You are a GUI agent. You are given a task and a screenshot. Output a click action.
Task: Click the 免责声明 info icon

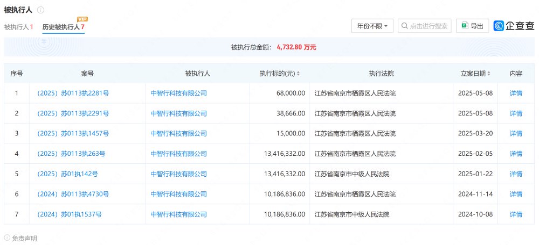7,238
